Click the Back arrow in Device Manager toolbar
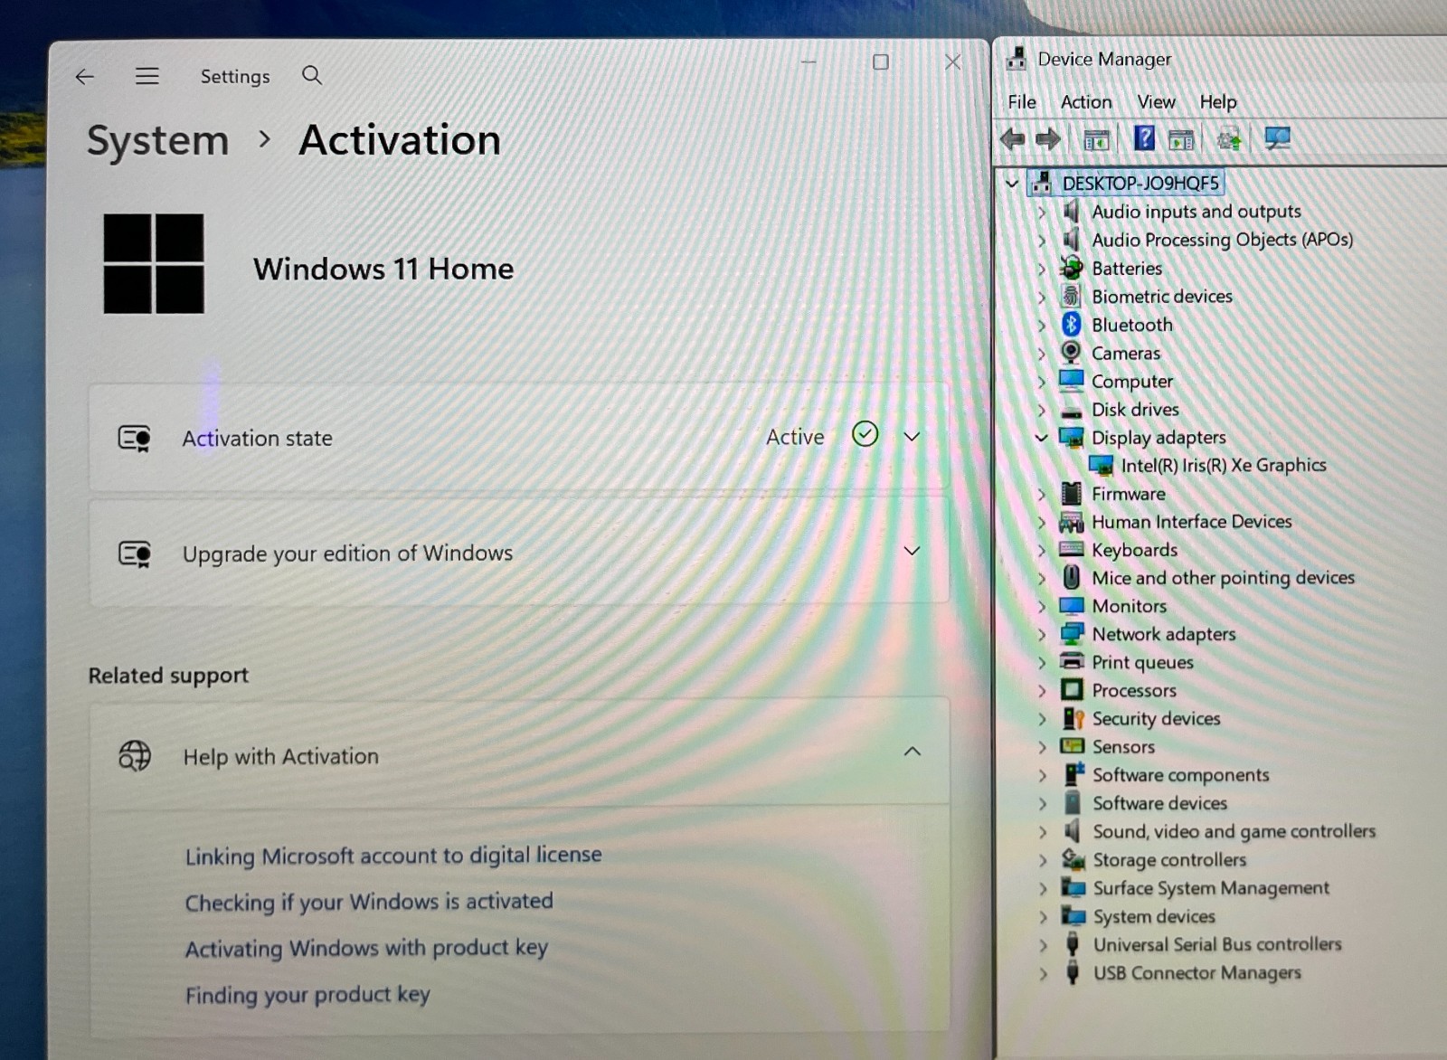The width and height of the screenshot is (1447, 1060). 1013,138
